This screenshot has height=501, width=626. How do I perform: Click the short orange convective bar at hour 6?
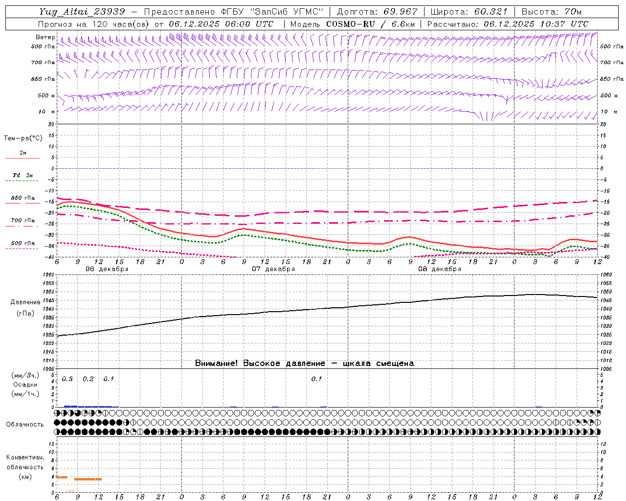[x=62, y=477]
